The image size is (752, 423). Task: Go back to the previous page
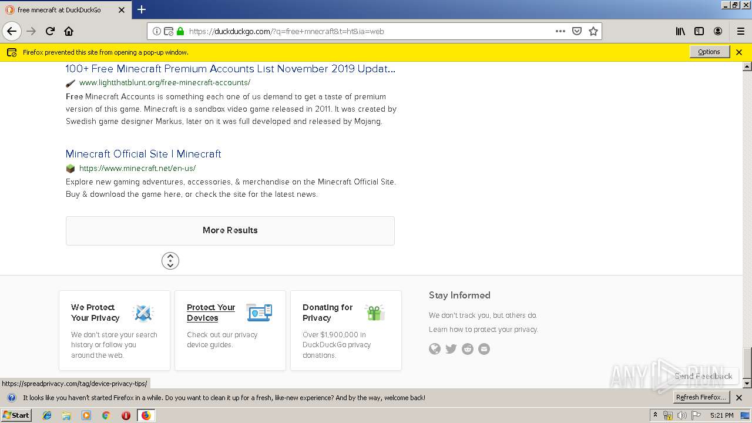pos(12,31)
